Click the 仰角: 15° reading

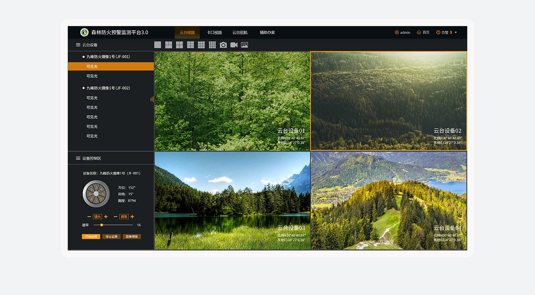point(126,194)
